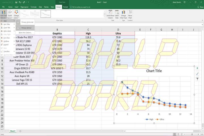204x136 pixels.
Task: Select the GTX 1050 Ti cell
Action: (57, 68)
